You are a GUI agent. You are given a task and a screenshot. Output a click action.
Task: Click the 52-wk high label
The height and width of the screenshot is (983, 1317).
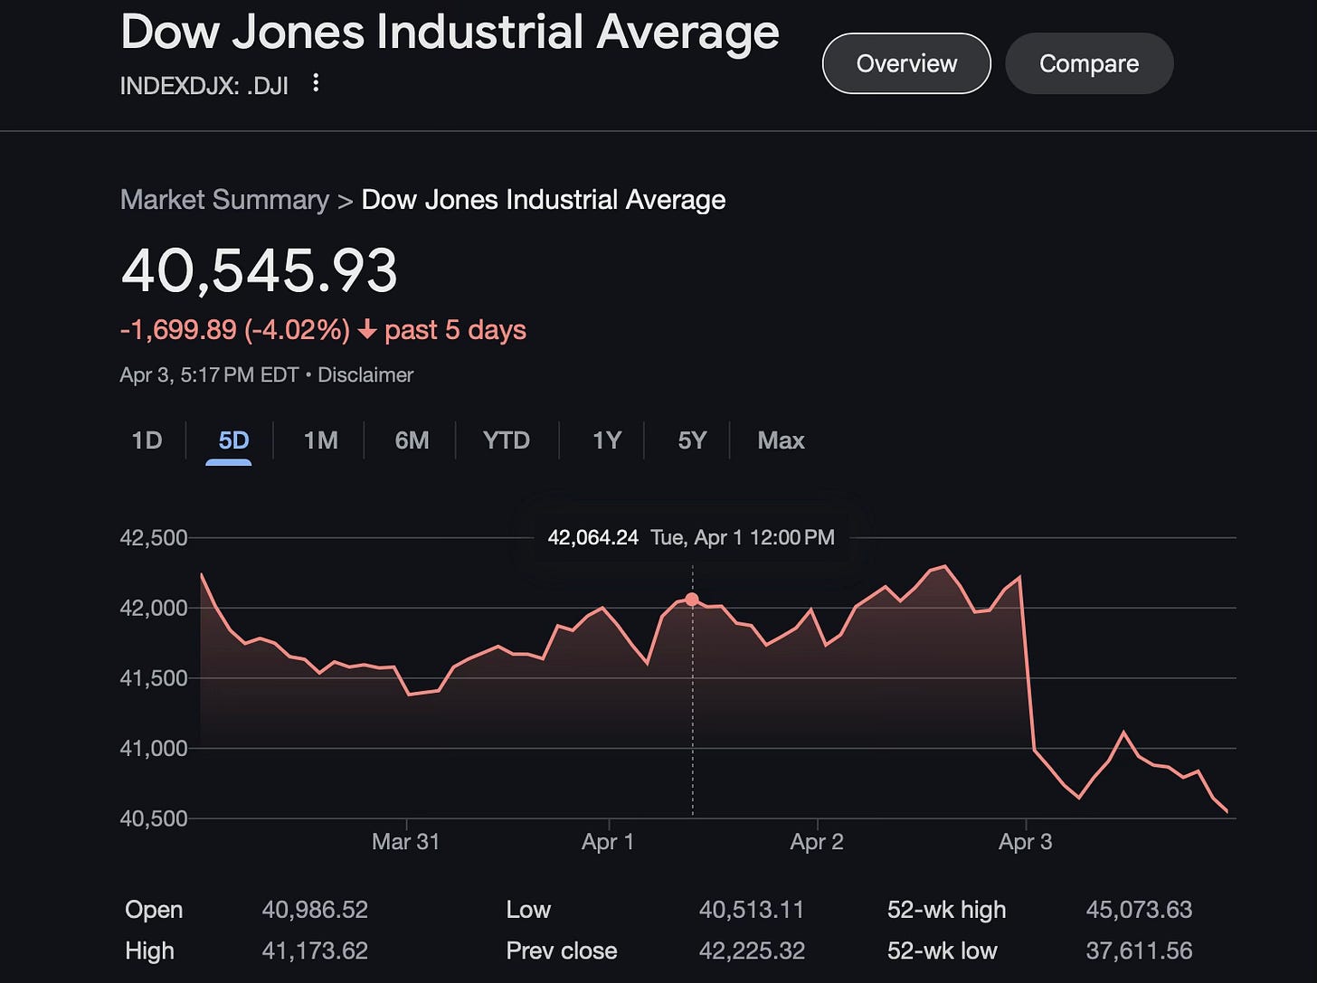pyautogui.click(x=946, y=910)
